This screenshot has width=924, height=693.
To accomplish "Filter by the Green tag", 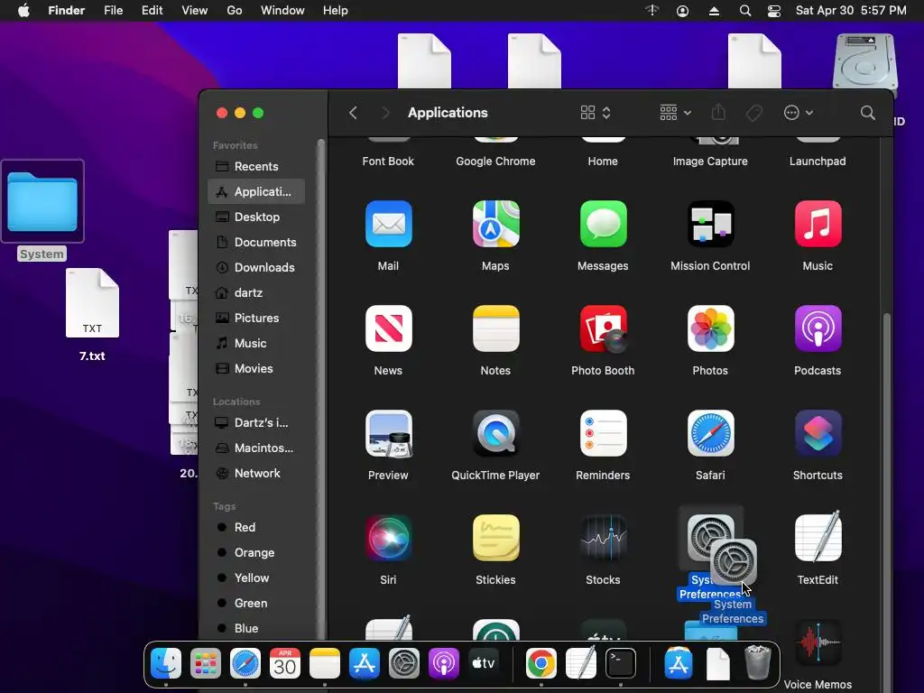I will (256, 604).
